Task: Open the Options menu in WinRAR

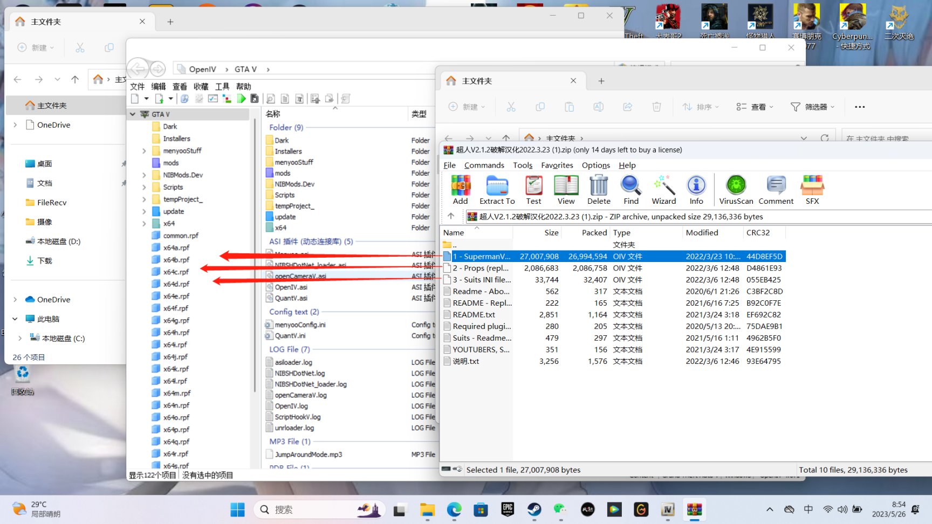Action: pyautogui.click(x=596, y=165)
